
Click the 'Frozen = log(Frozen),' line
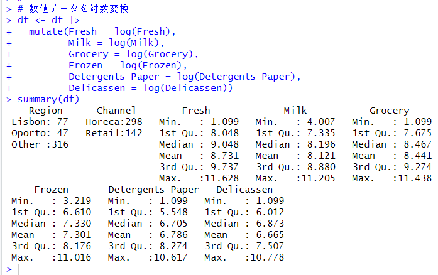point(128,65)
